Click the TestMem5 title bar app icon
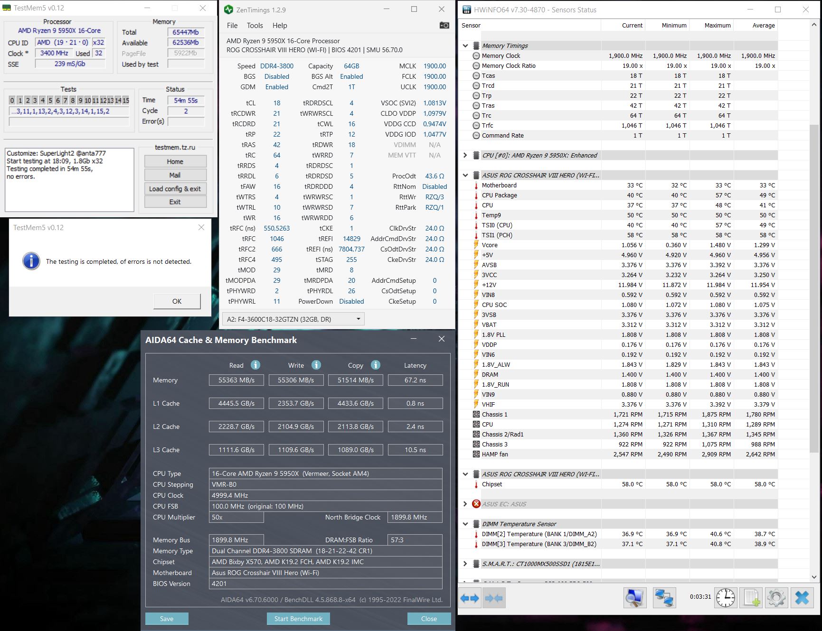This screenshot has width=822, height=631. pos(7,8)
